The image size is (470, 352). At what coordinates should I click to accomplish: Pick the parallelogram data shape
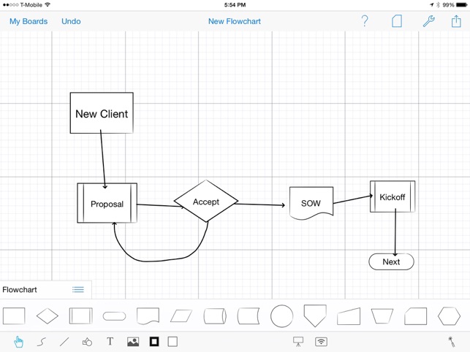181,315
